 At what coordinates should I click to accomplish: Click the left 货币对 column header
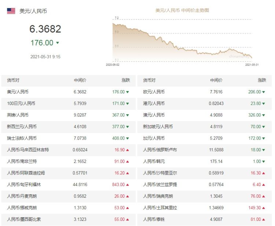pyautogui.click(x=13, y=80)
